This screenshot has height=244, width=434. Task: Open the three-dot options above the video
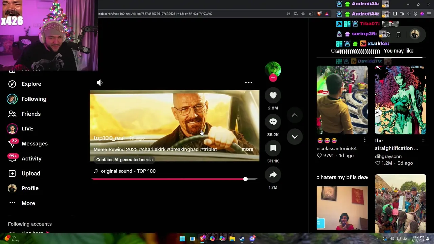(249, 83)
